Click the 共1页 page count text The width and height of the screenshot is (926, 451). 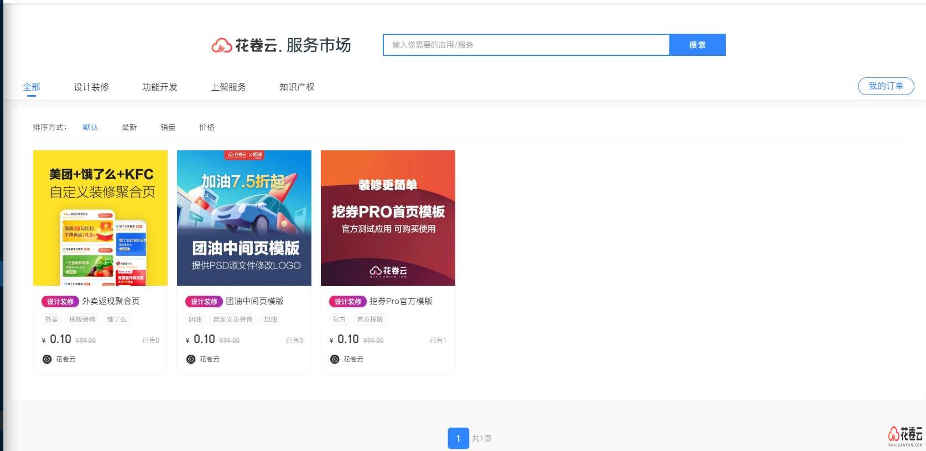482,438
